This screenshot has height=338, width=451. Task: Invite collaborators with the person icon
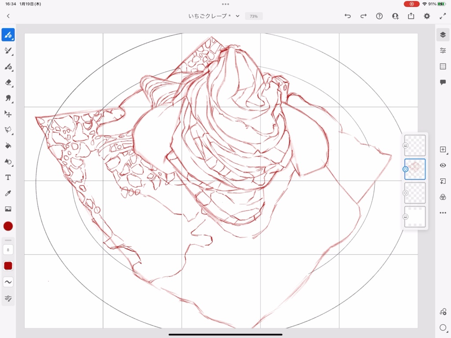396,16
